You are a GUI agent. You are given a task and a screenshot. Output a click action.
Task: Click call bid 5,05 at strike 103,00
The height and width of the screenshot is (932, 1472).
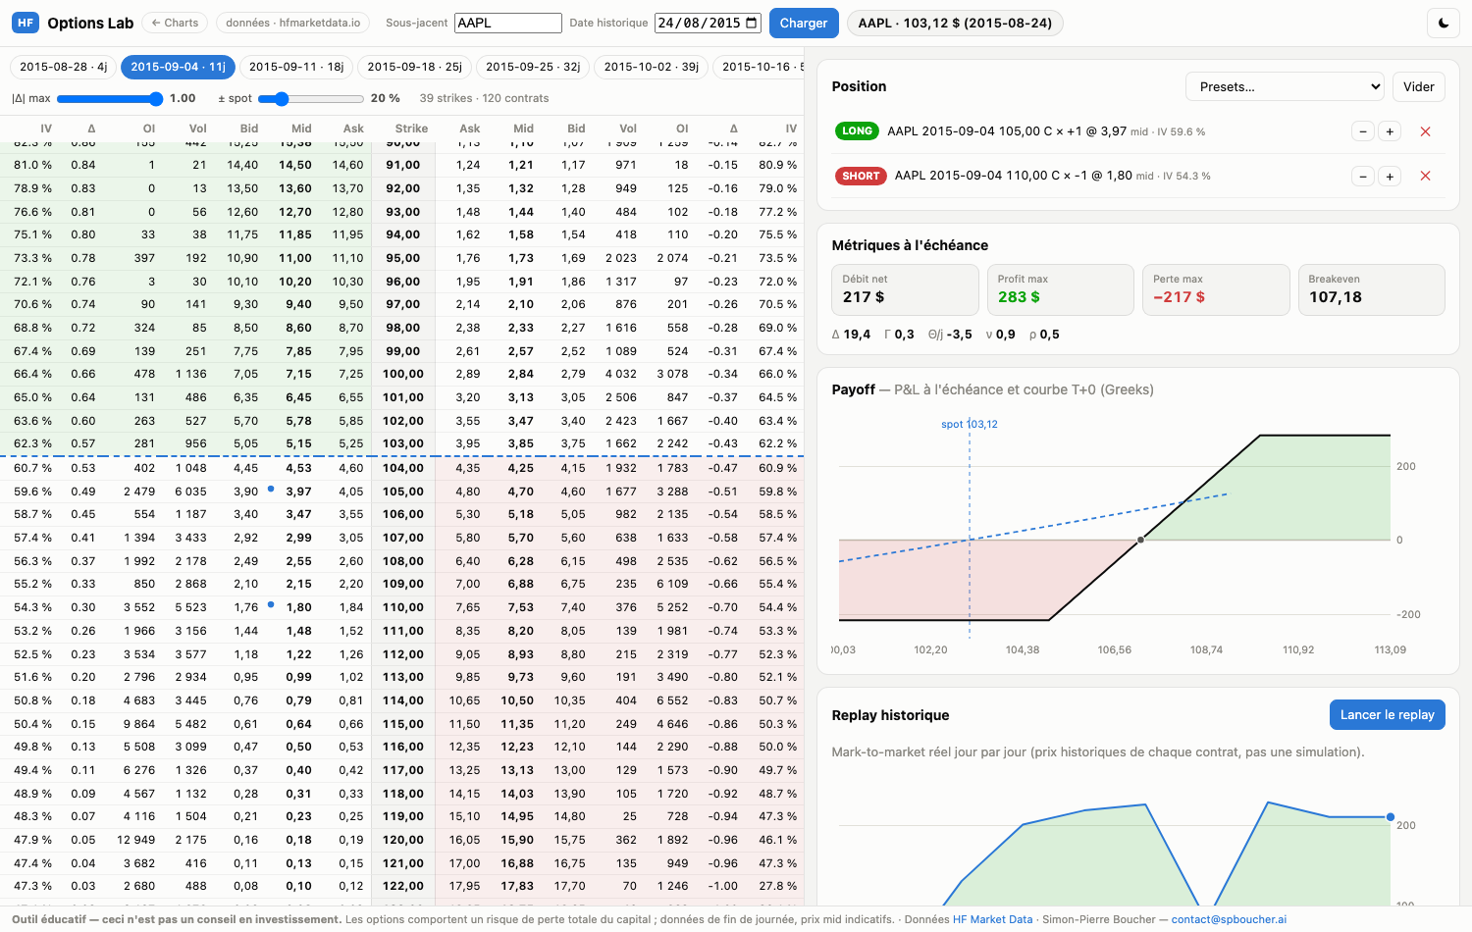(245, 443)
